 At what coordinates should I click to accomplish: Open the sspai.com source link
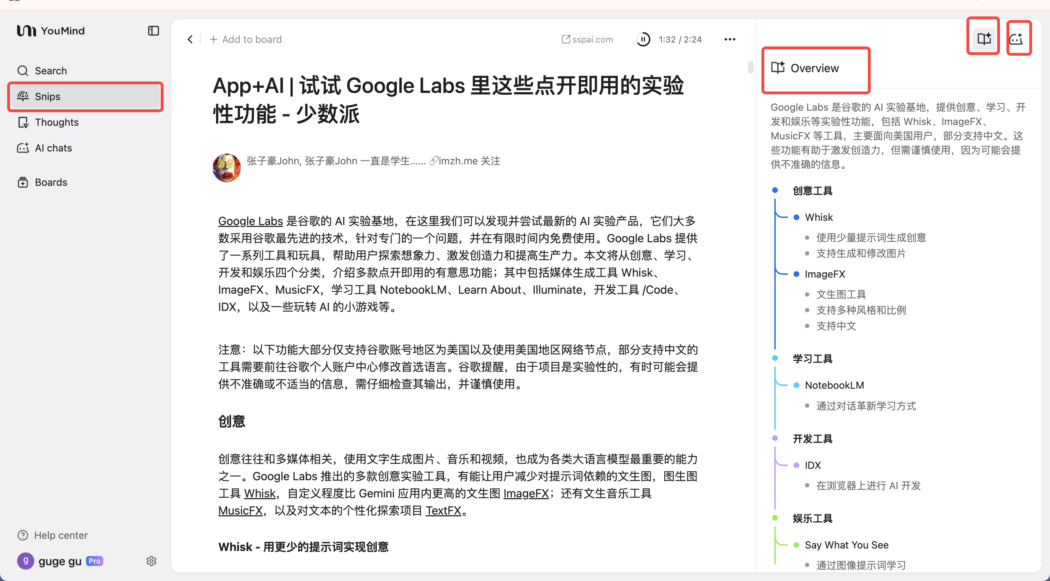pyautogui.click(x=587, y=40)
